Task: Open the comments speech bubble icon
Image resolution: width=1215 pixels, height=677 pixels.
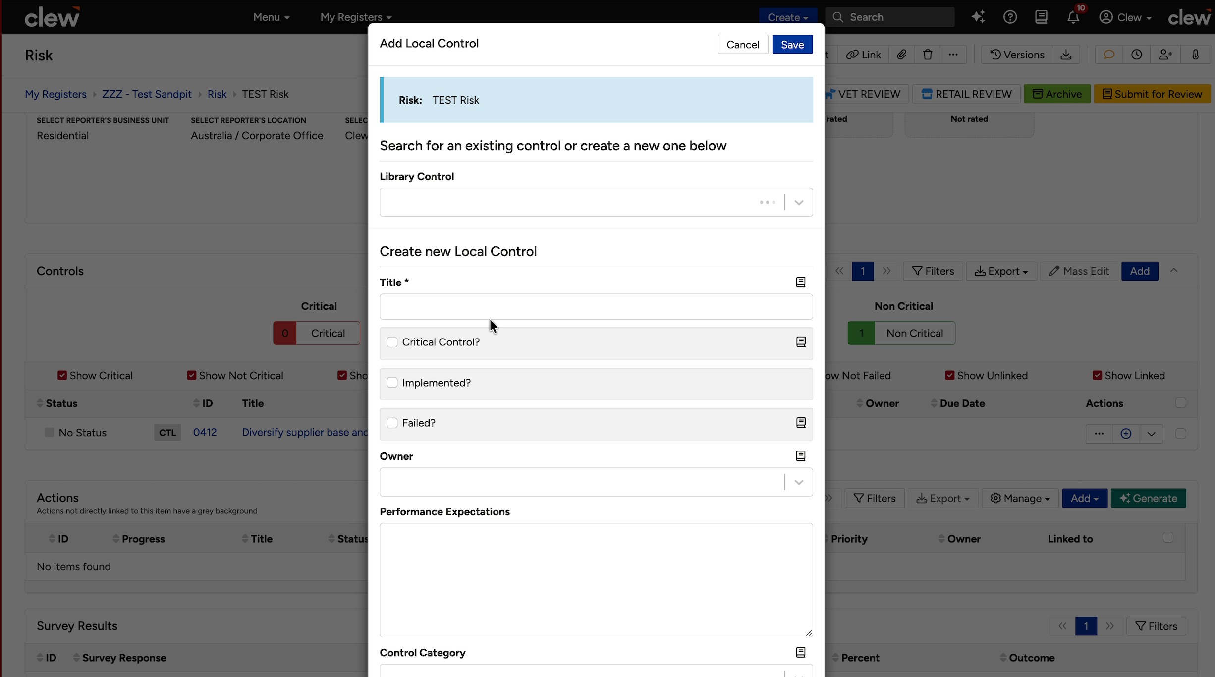Action: pos(1108,55)
